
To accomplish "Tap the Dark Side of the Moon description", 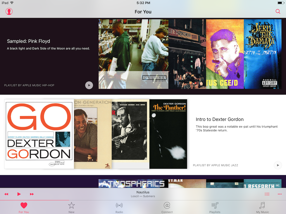I will coord(48,48).
